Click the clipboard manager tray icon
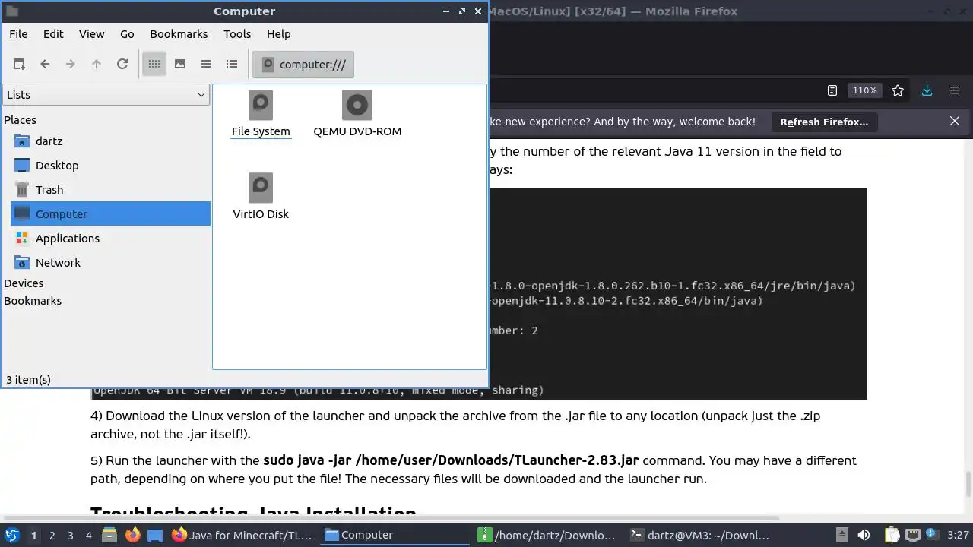The width and height of the screenshot is (973, 547). coord(892,535)
